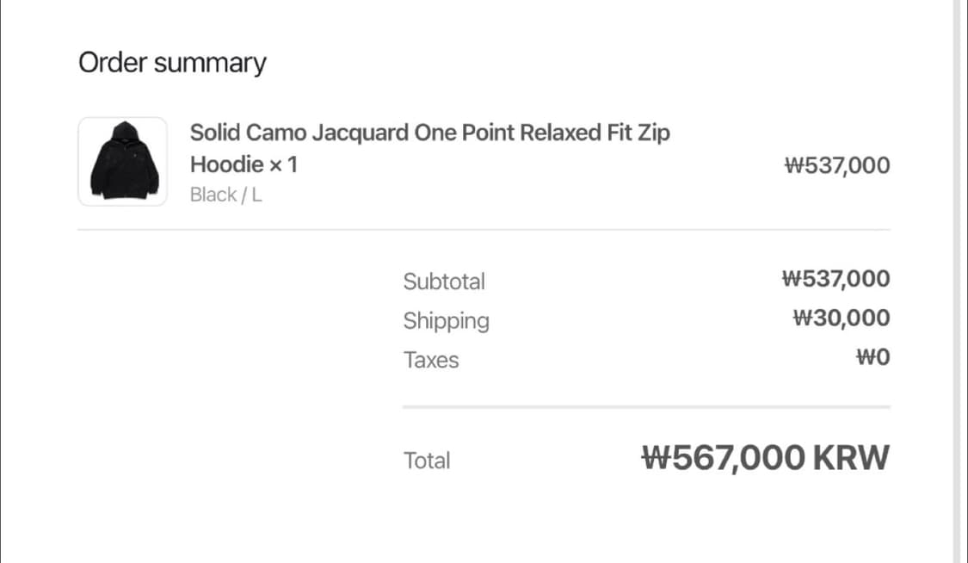Click the hoodie line item price ₩537,000

(x=837, y=165)
